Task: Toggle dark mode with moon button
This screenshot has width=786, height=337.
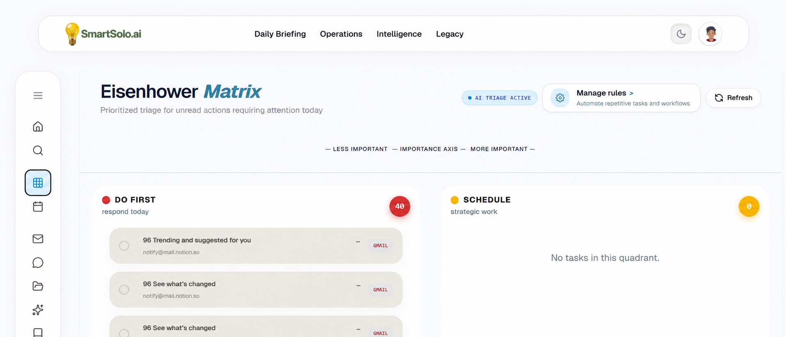Action: 681,34
